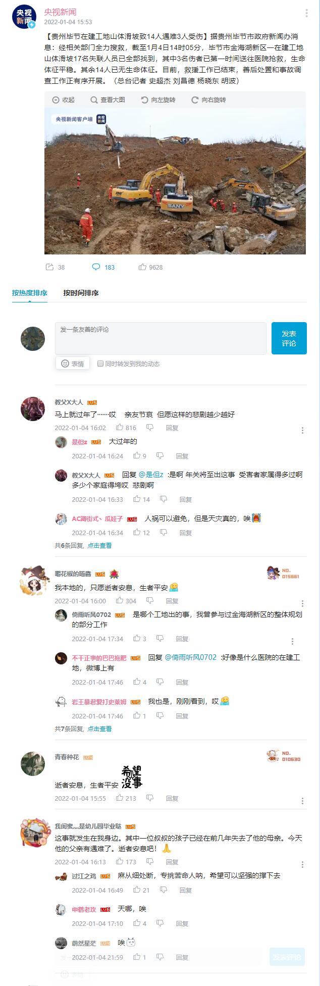The height and width of the screenshot is (986, 320).
Task: Like the post with 9628 thumbs-up
Action: 143,267
